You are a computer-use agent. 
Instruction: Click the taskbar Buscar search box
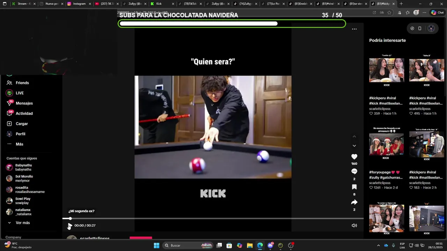[x=188, y=245]
